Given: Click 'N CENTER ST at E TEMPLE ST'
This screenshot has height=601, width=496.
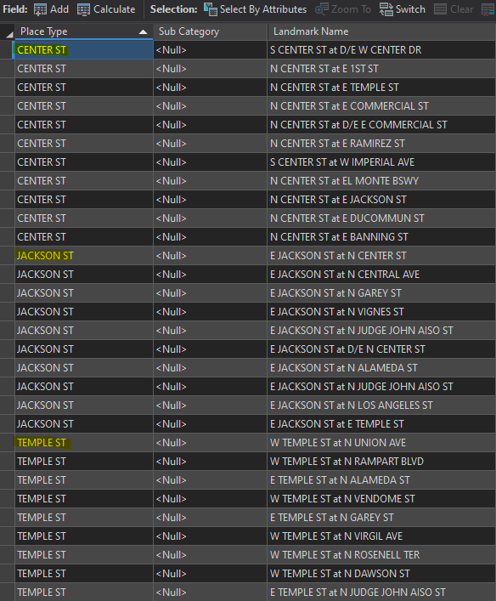Looking at the screenshot, I should (x=335, y=88).
